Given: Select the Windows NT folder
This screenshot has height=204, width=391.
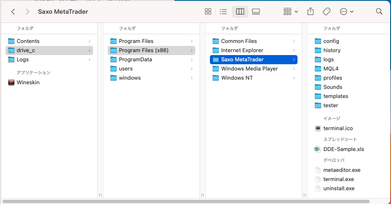Looking at the screenshot, I should point(254,78).
